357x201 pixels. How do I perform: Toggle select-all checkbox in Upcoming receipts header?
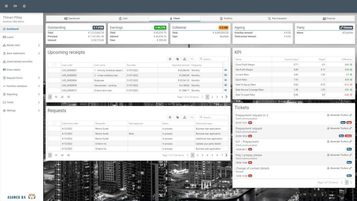tap(54, 65)
